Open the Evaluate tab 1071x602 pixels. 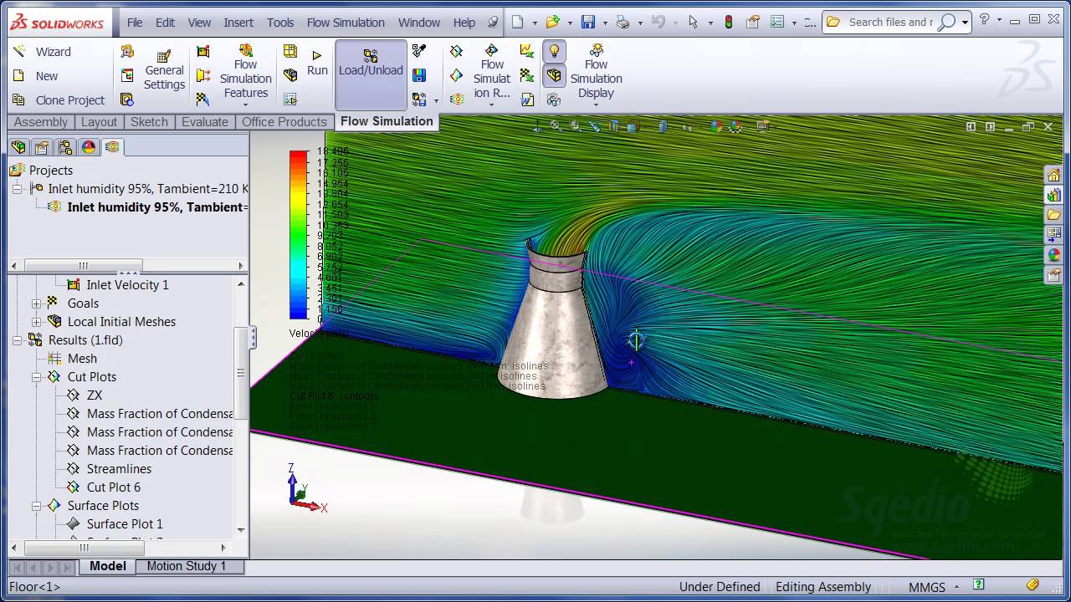[204, 122]
